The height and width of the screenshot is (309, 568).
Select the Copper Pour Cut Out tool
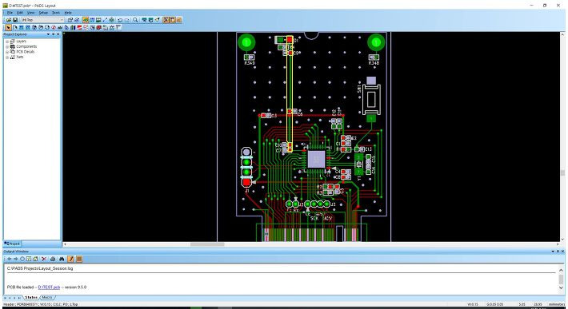pos(41,27)
